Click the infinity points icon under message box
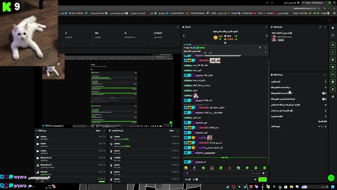This screenshot has height=190, width=337. pyautogui.click(x=188, y=179)
